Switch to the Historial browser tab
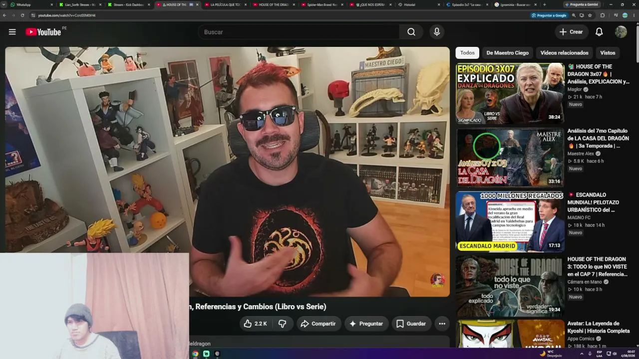This screenshot has height=359, width=639. tap(419, 4)
